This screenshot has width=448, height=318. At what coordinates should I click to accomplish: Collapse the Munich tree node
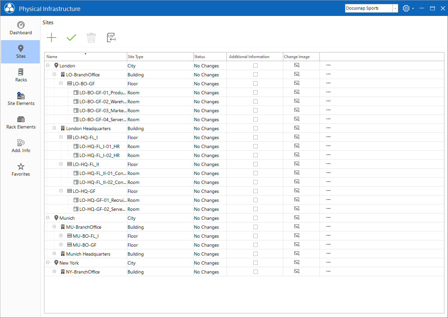point(48,218)
